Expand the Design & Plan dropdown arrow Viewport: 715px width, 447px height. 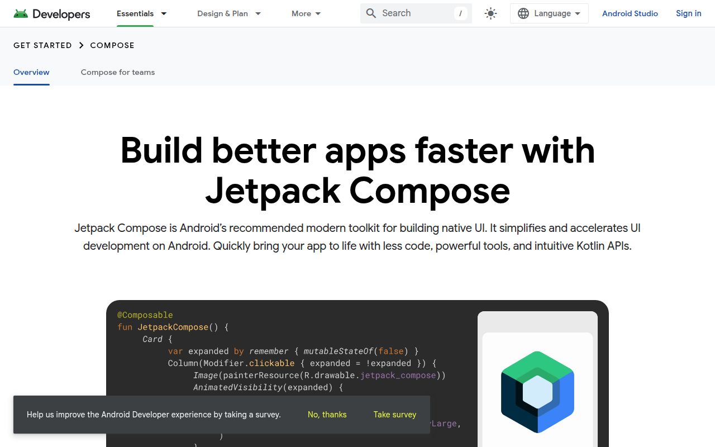coord(258,13)
